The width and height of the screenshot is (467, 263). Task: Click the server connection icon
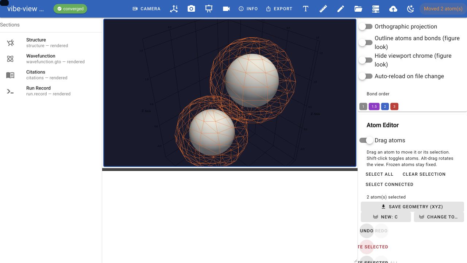tap(376, 9)
